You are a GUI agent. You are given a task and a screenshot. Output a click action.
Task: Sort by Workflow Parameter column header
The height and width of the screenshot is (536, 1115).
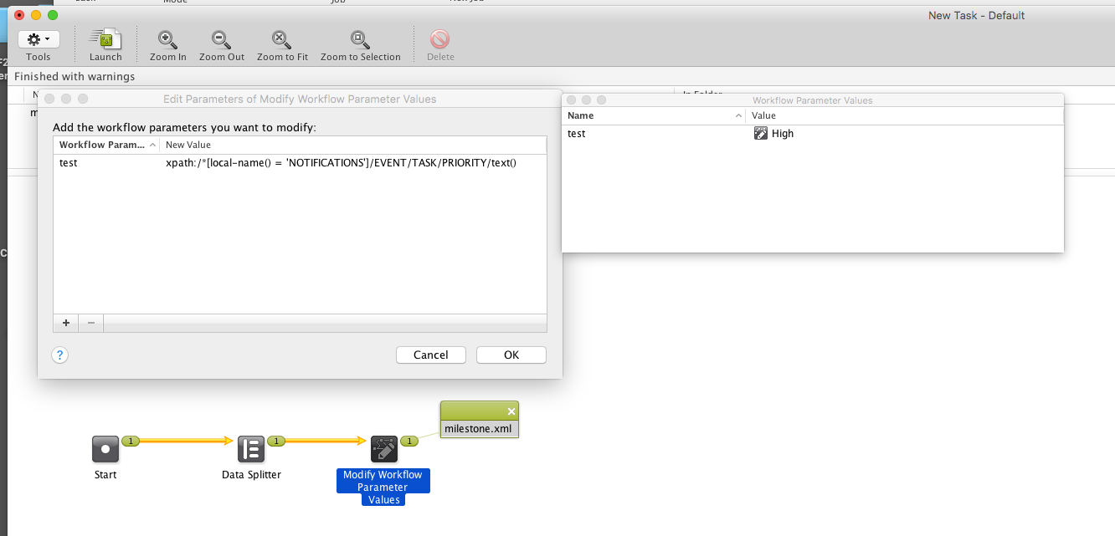pos(106,145)
